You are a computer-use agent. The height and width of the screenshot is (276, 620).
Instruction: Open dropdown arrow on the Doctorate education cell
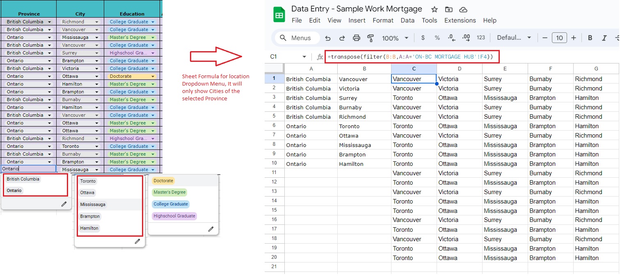(x=153, y=77)
